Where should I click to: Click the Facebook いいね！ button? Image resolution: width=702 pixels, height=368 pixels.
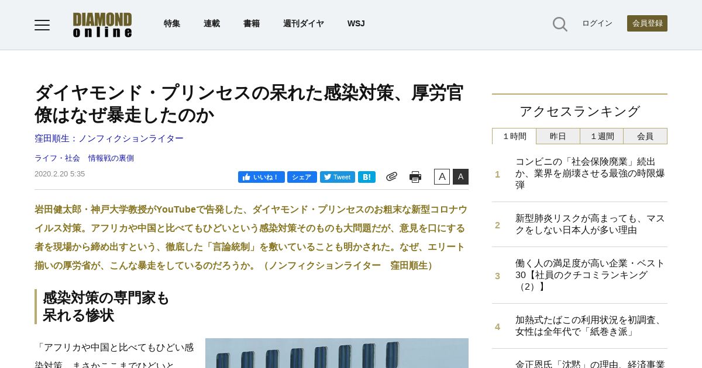pos(261,177)
